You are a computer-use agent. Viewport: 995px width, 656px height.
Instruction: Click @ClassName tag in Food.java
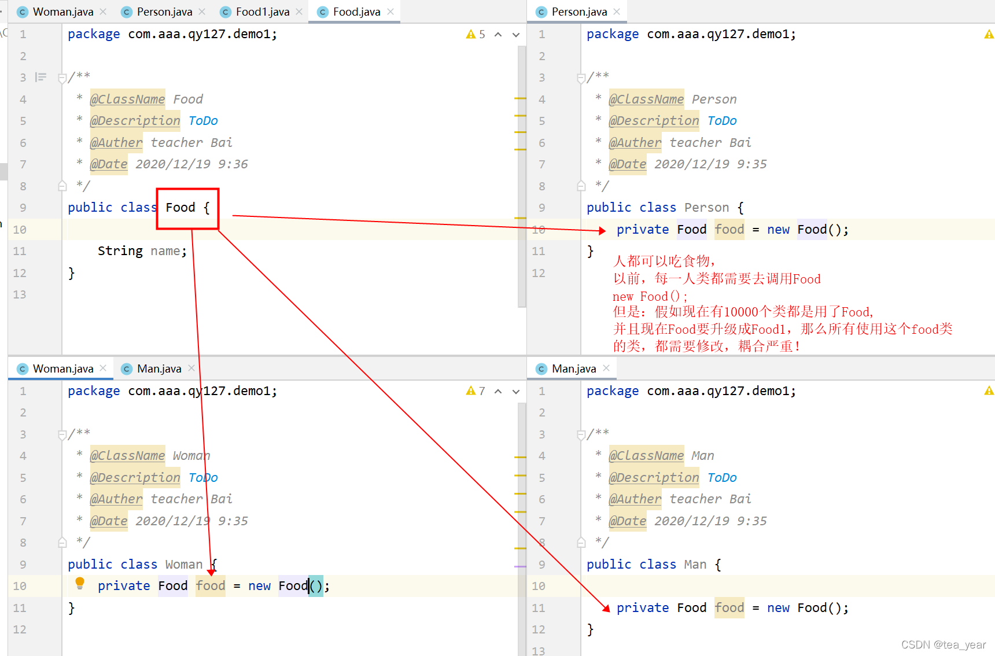127,99
